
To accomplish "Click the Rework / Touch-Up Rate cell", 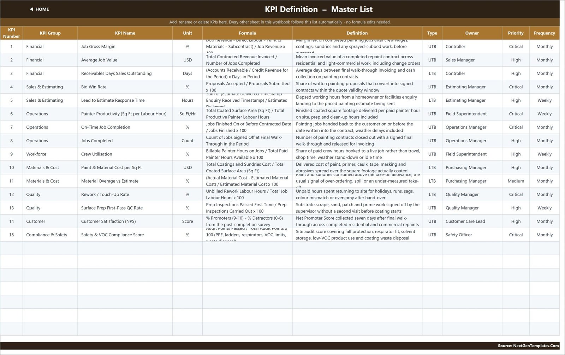I will coord(125,194).
